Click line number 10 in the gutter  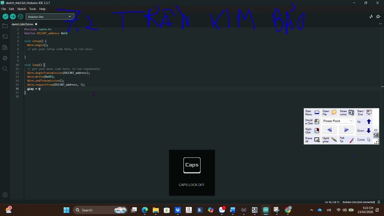click(17, 65)
